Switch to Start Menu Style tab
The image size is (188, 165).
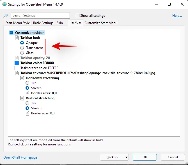tap(18, 23)
